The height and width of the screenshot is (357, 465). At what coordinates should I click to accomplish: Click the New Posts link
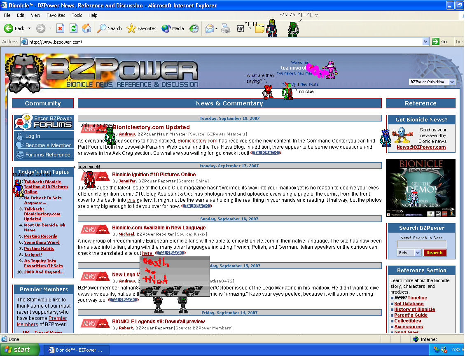[x=309, y=84]
